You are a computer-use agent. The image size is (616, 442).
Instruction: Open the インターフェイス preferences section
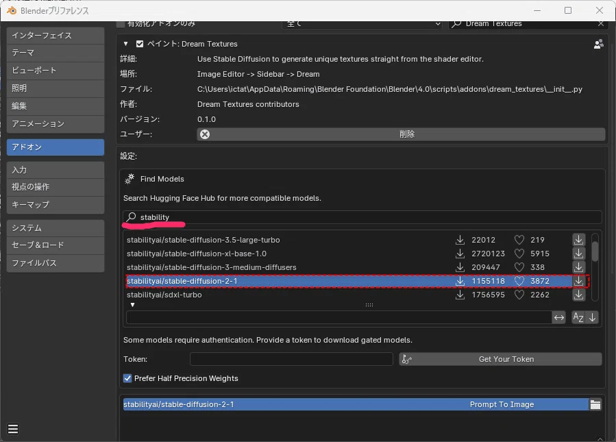[x=56, y=36]
